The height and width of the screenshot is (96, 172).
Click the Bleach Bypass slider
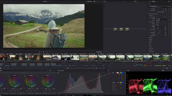(159, 35)
